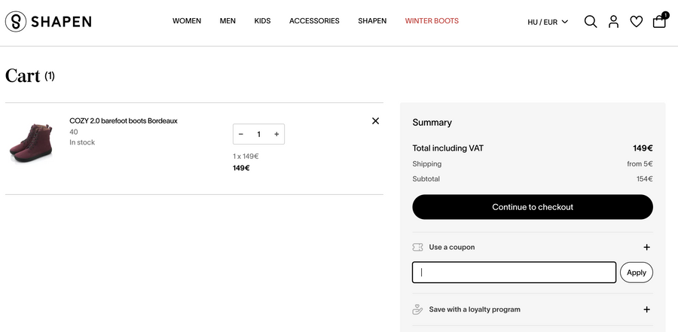Viewport: 678px width, 332px height.
Task: Open the HU / EUR region dropdown
Action: 548,22
